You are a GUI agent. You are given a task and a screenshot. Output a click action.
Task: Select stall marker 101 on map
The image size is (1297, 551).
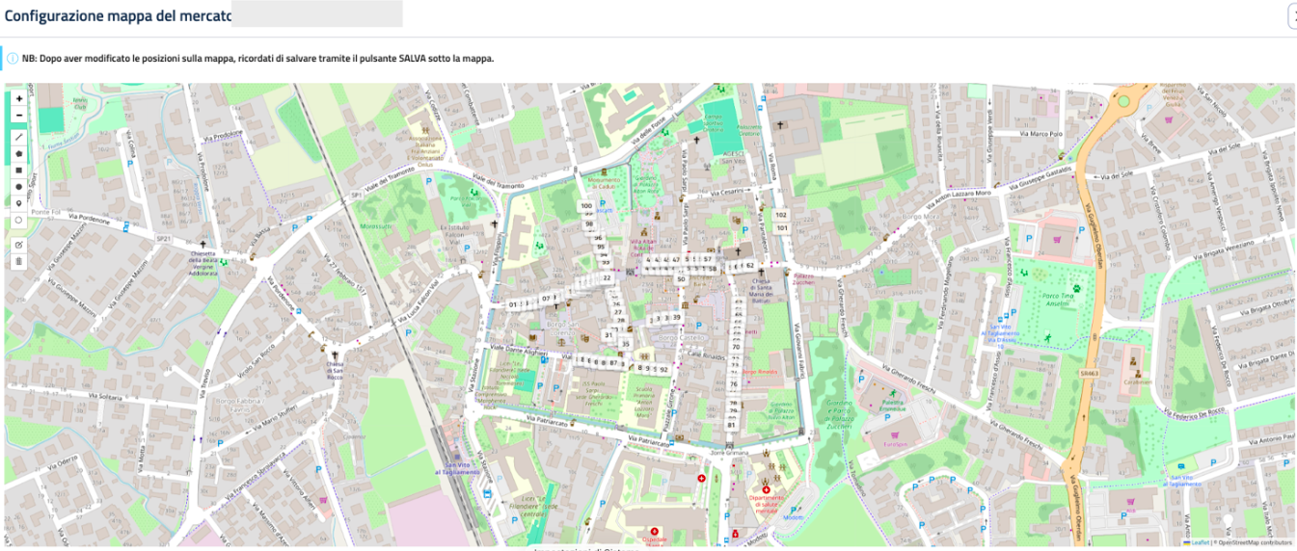782,228
